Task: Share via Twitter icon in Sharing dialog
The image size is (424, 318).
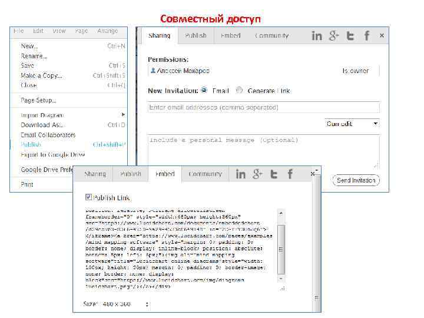Action: [350, 36]
